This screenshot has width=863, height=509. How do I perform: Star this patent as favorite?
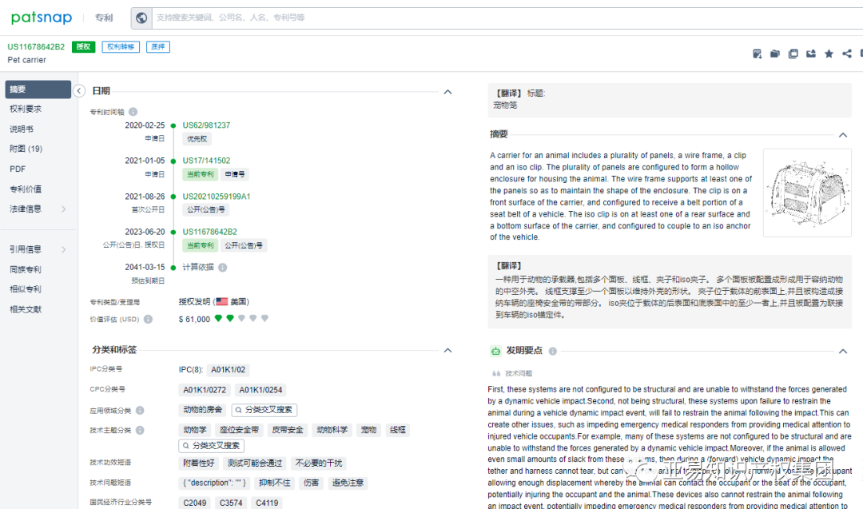pyautogui.click(x=829, y=53)
